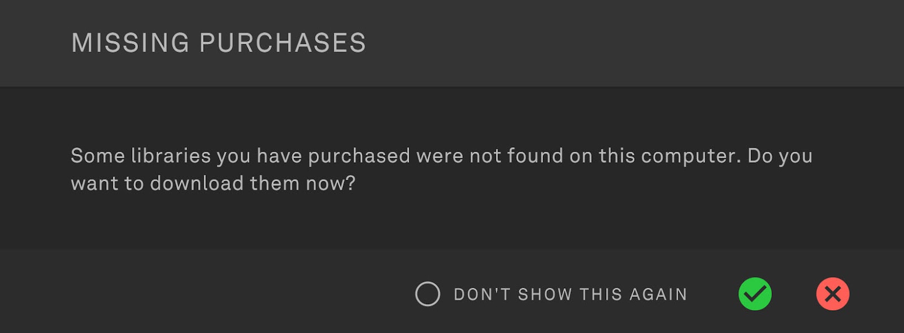Viewport: 904px width, 333px height.
Task: Reject the download prompt via red X
Action: pyautogui.click(x=833, y=294)
